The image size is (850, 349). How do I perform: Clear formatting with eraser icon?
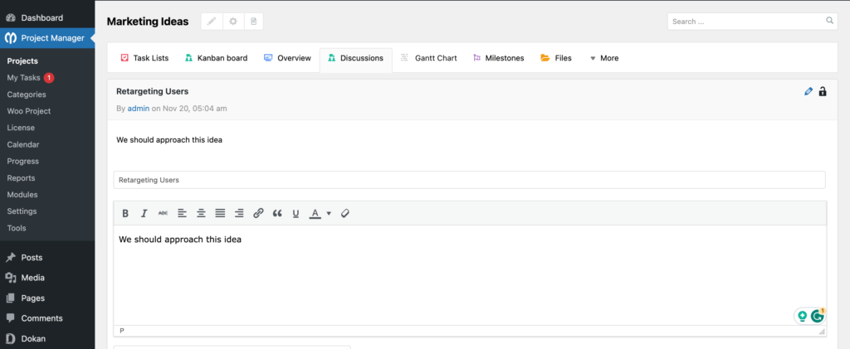344,213
